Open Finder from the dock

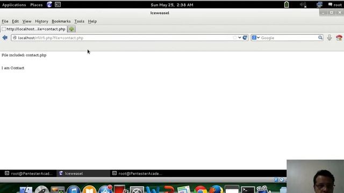click(26, 189)
